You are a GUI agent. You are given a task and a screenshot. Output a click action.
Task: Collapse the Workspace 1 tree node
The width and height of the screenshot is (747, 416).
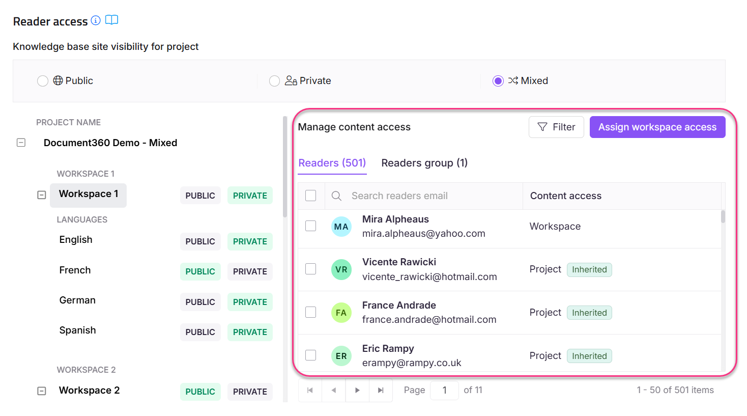pyautogui.click(x=41, y=195)
